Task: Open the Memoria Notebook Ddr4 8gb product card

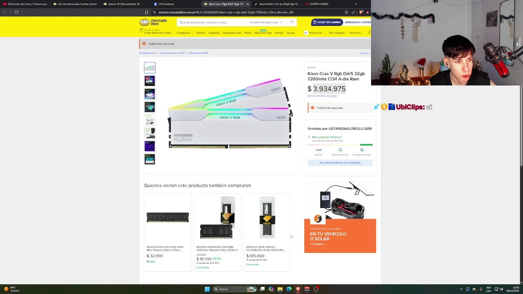Action: (217, 232)
